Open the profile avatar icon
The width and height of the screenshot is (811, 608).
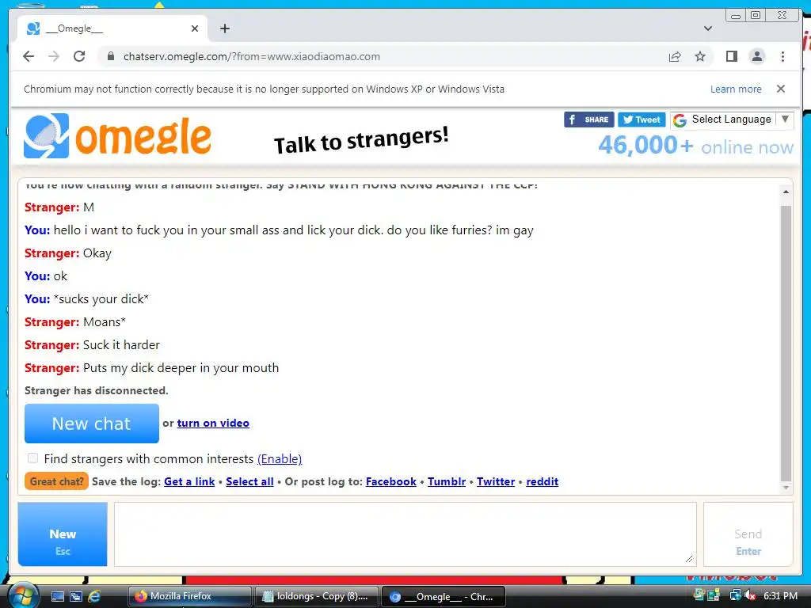point(756,56)
